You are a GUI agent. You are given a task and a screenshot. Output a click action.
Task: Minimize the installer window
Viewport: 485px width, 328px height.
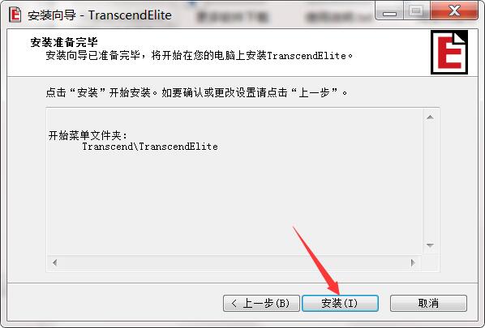tap(389, 11)
